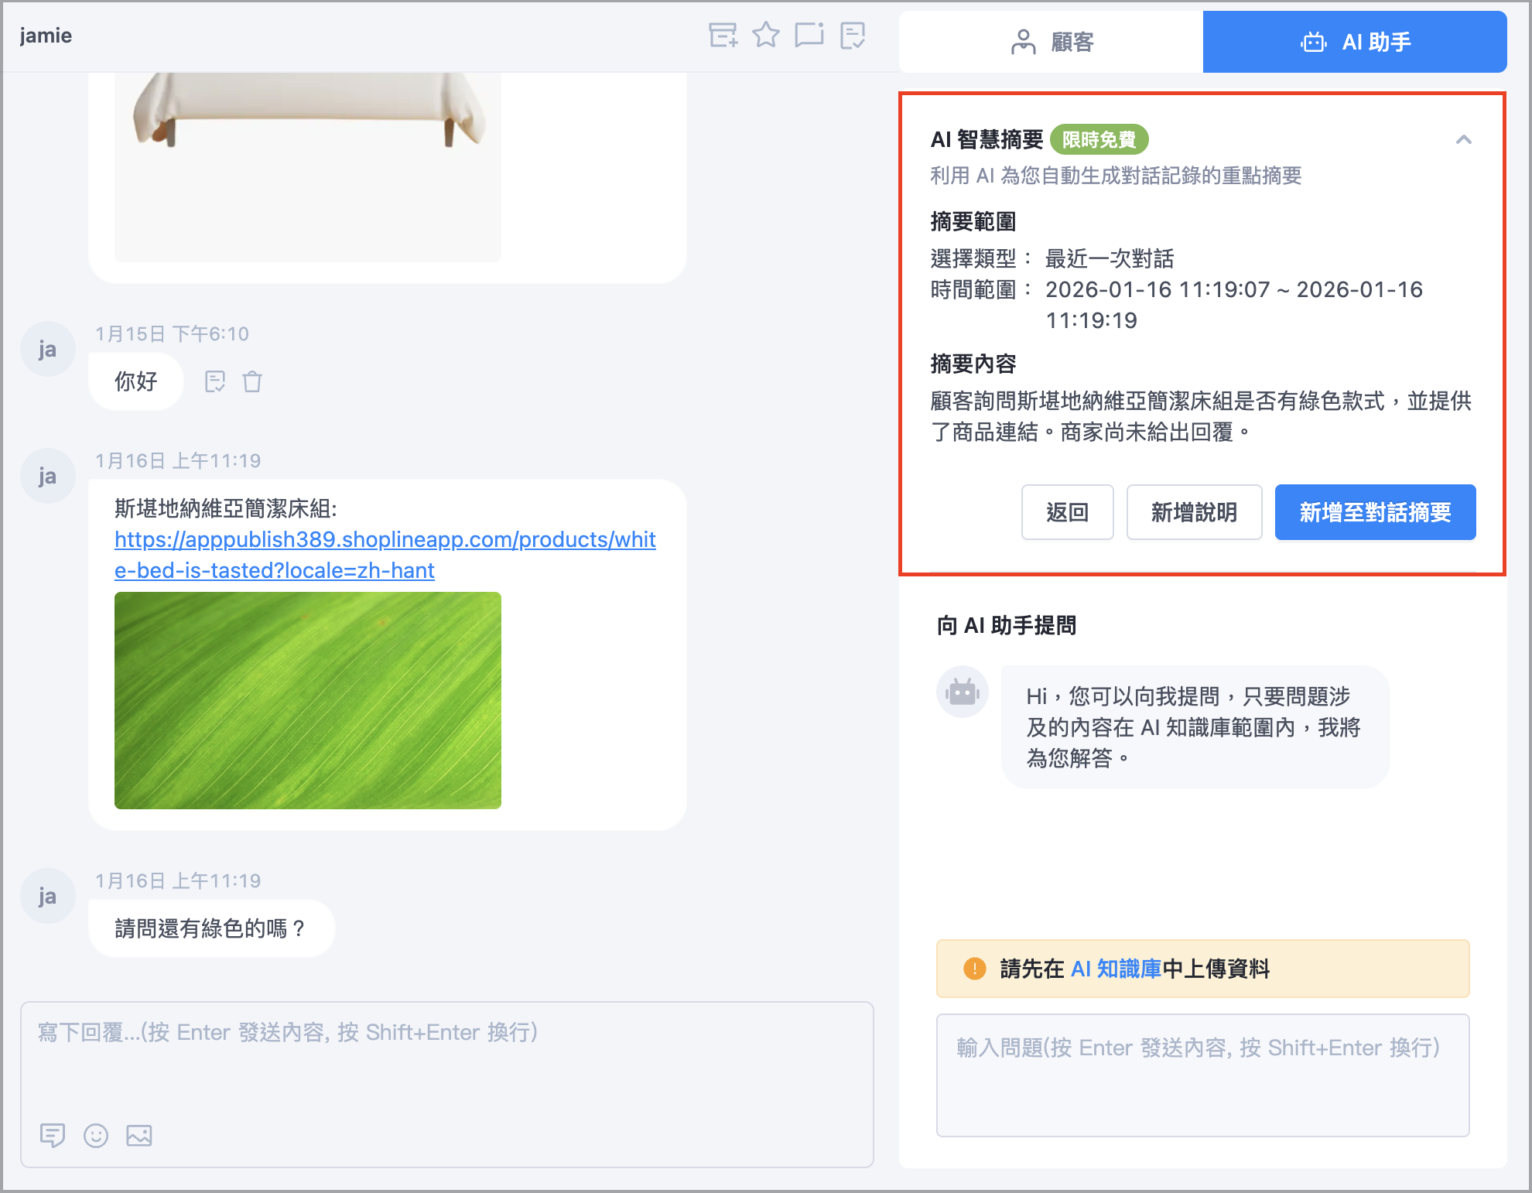Click the 新增至對話摘要 button
Screen dimensions: 1532x1193
tap(1376, 512)
